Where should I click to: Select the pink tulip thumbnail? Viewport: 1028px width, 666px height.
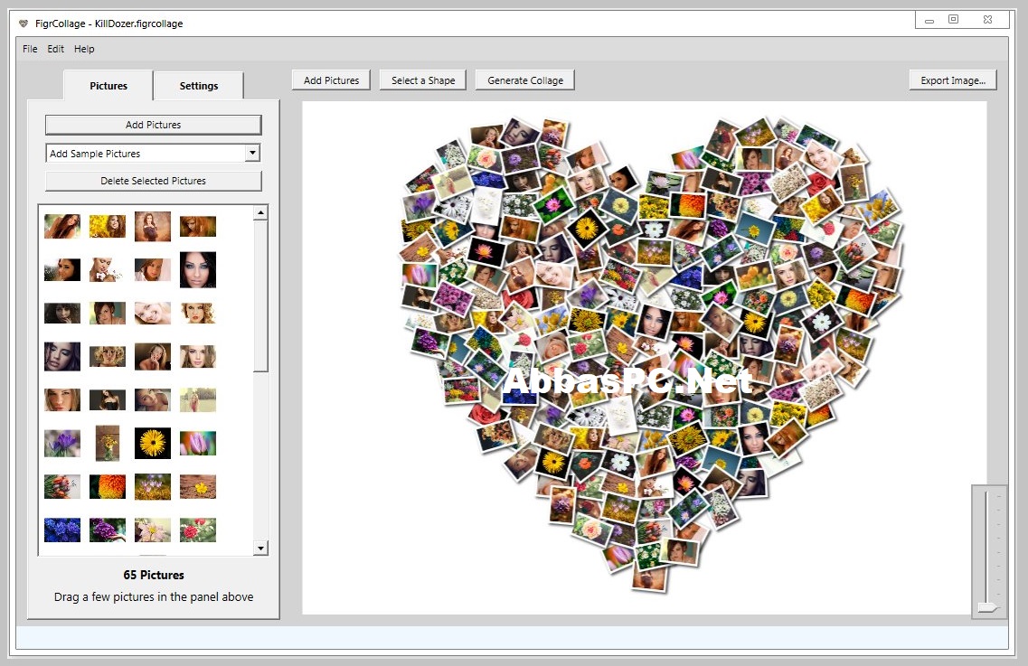pyautogui.click(x=198, y=443)
